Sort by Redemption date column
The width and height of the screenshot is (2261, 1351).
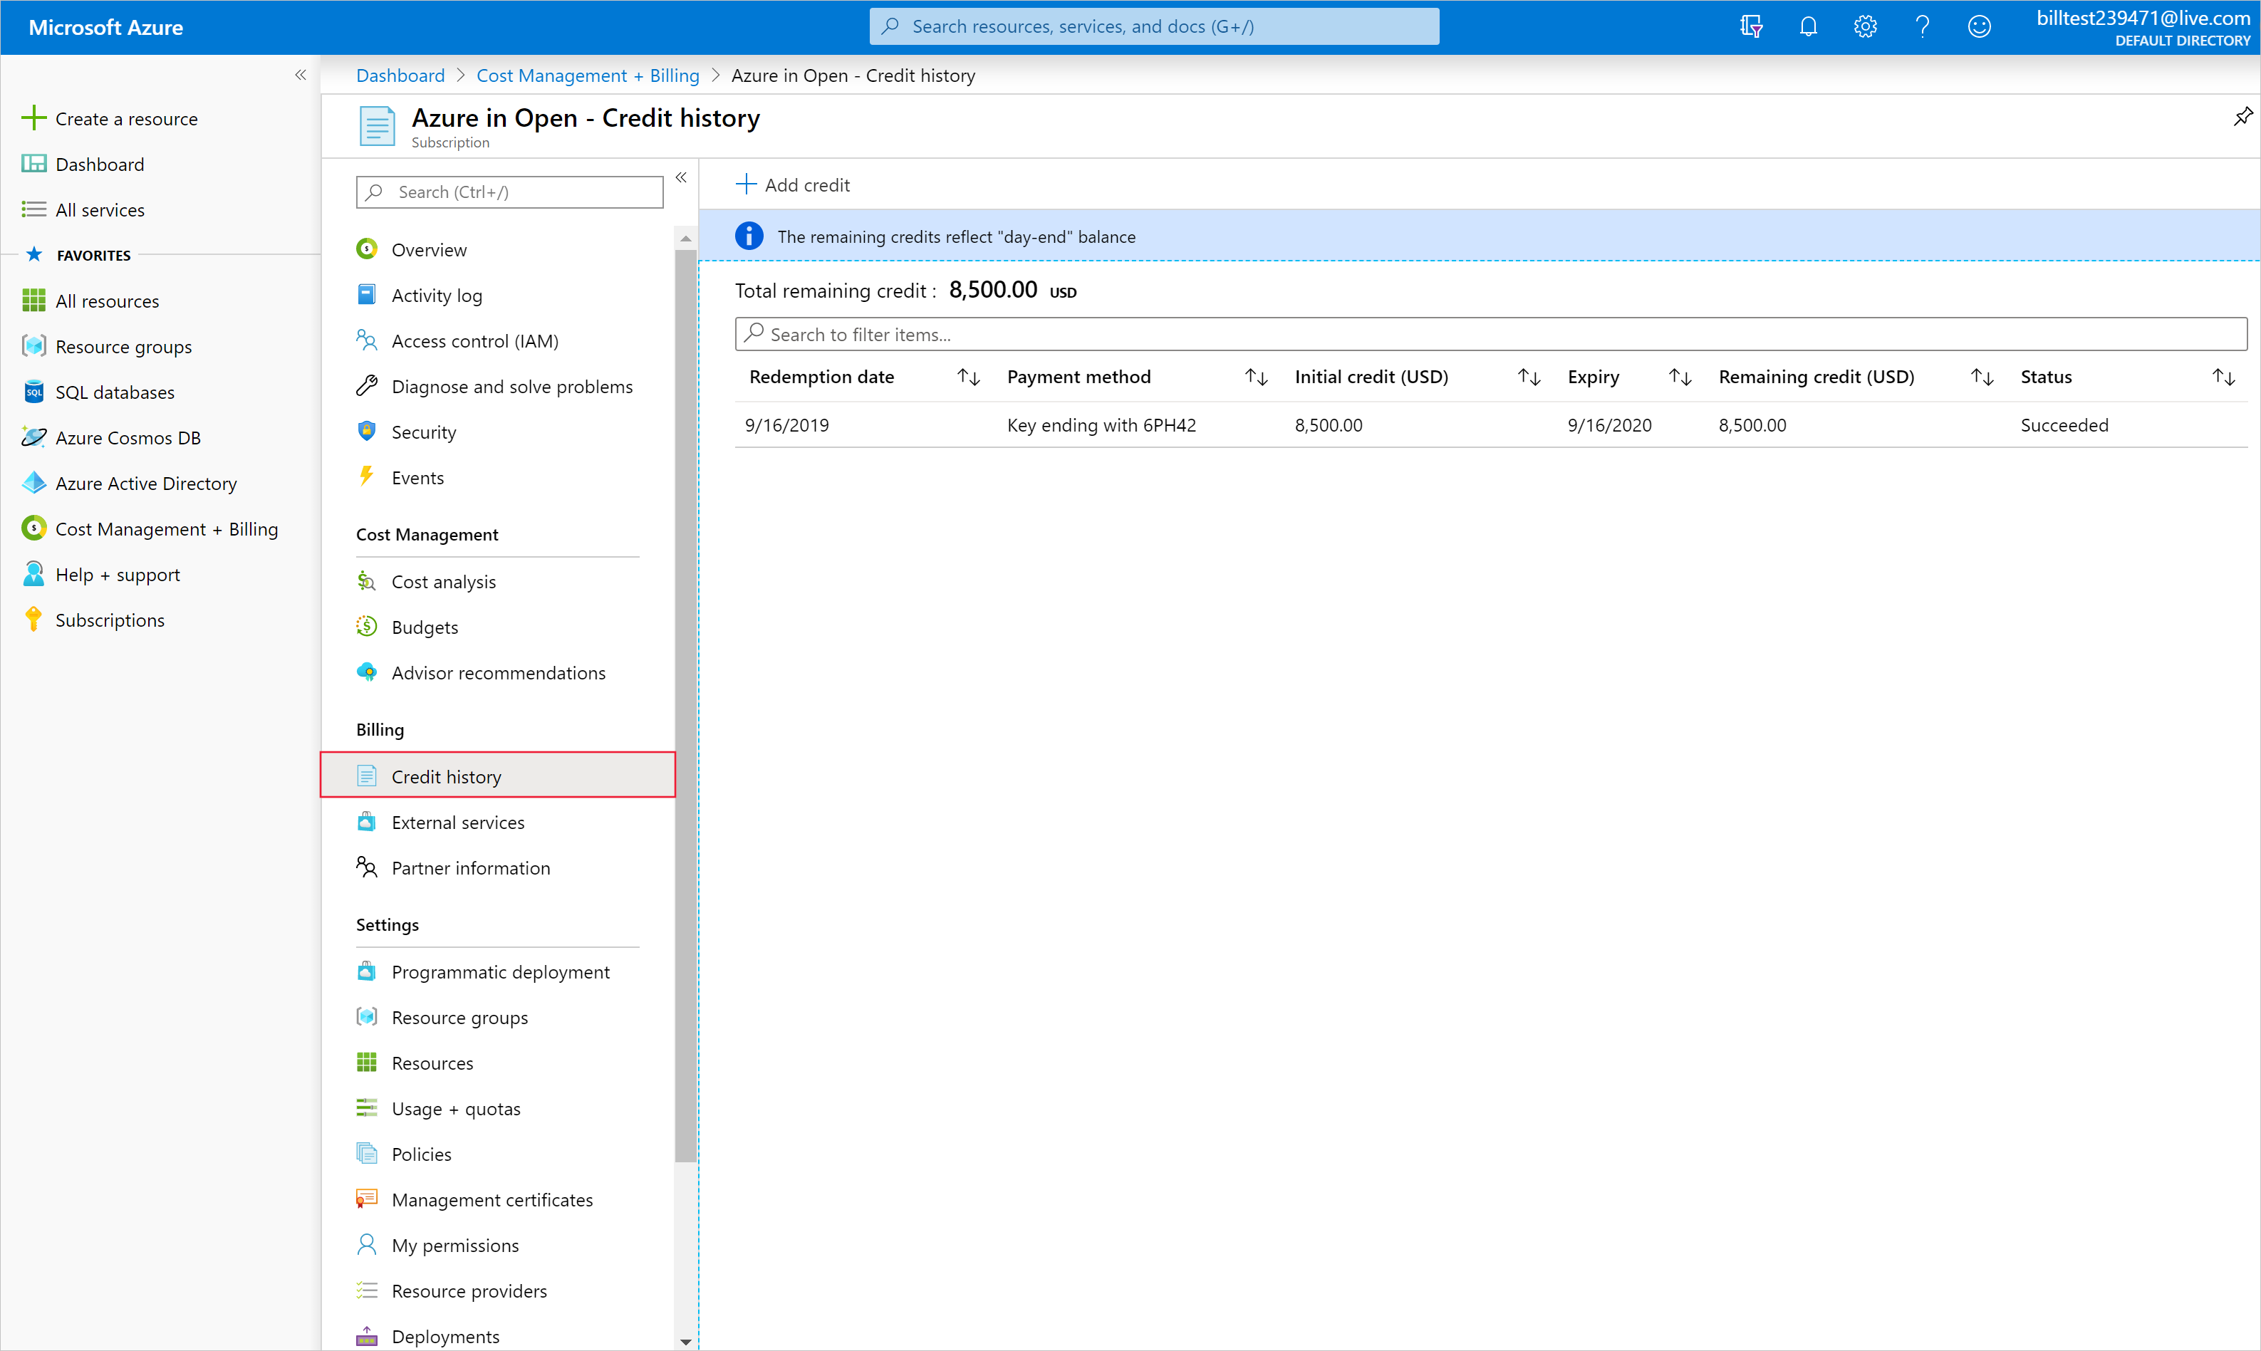point(968,377)
